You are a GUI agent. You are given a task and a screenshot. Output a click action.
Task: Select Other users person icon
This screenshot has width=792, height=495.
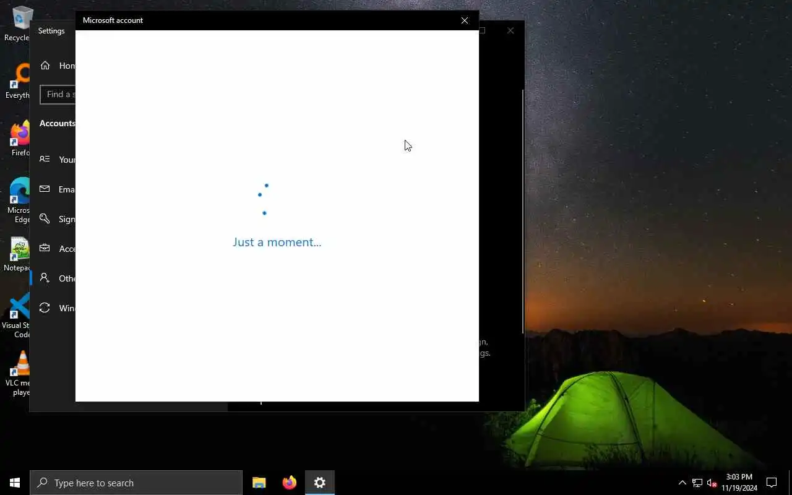45,278
